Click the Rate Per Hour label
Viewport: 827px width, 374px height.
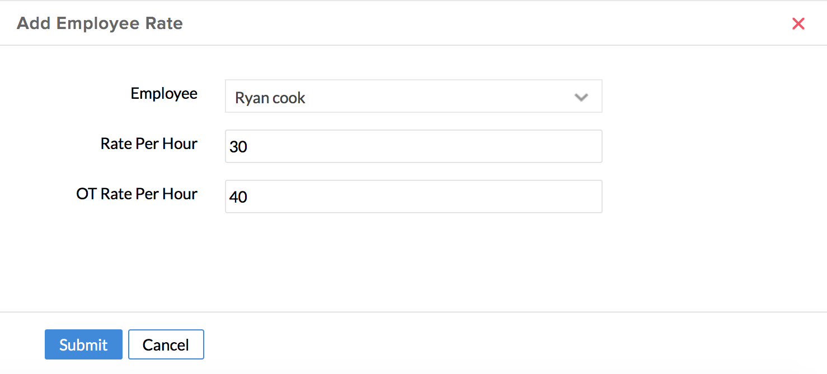[x=149, y=143]
